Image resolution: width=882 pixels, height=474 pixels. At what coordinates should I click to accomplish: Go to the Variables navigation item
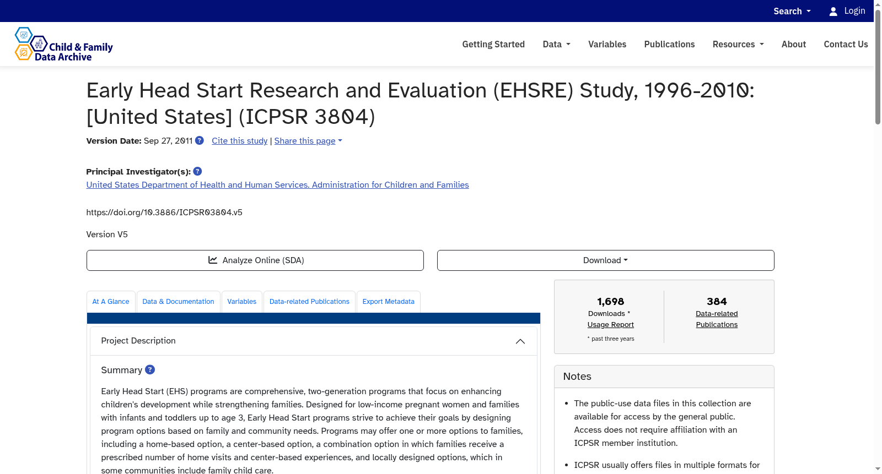[607, 44]
